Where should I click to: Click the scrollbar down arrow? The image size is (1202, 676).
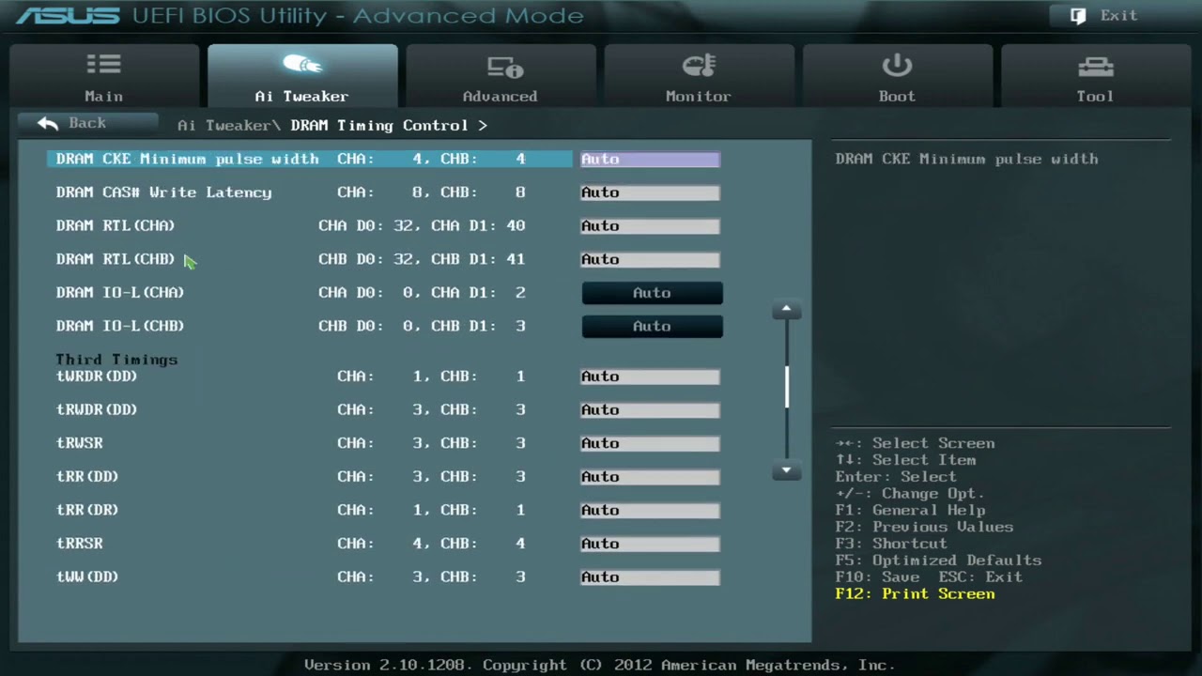click(787, 470)
